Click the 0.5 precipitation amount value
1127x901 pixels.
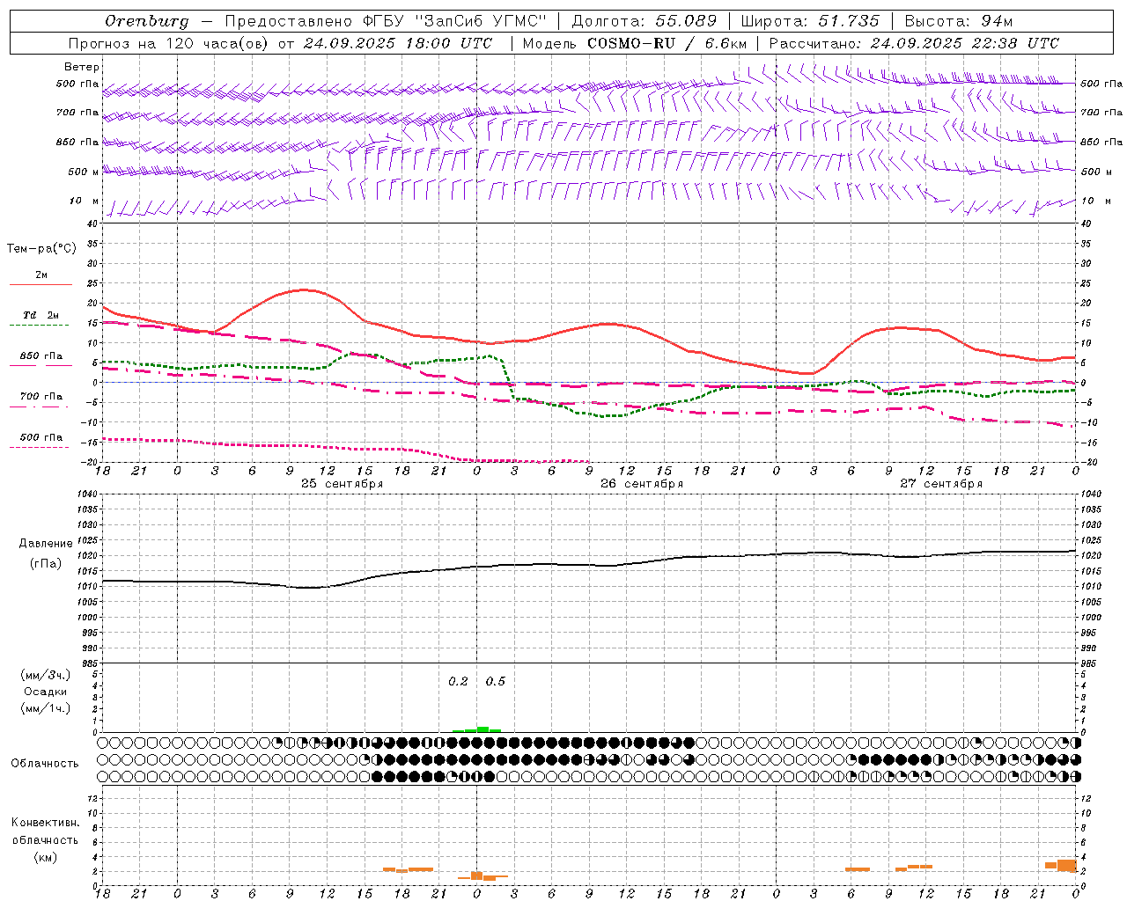pos(495,682)
